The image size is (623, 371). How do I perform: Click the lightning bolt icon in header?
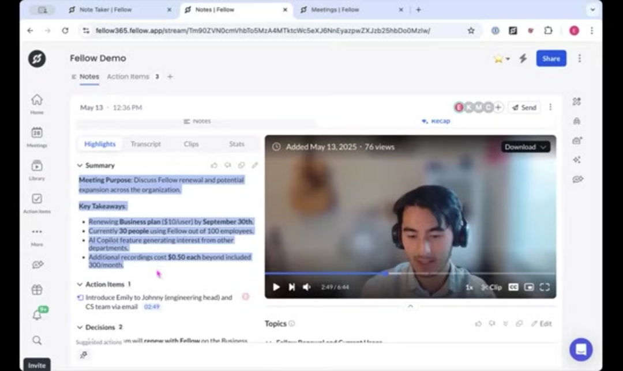click(523, 58)
